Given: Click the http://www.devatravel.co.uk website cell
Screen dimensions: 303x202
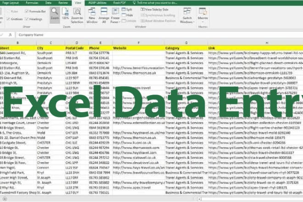Looking at the screenshot, I should pyautogui.click(x=139, y=163).
